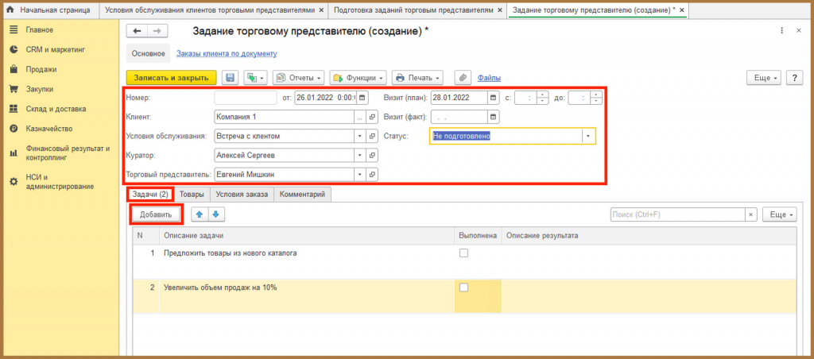Open CRM и маркетинг section
Image resolution: width=814 pixels, height=359 pixels.
(x=55, y=50)
